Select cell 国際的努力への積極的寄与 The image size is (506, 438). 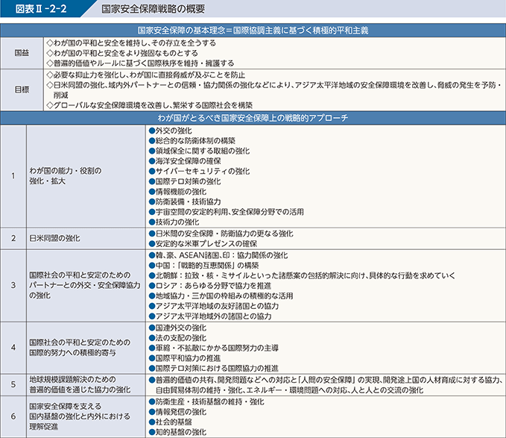tap(86, 348)
